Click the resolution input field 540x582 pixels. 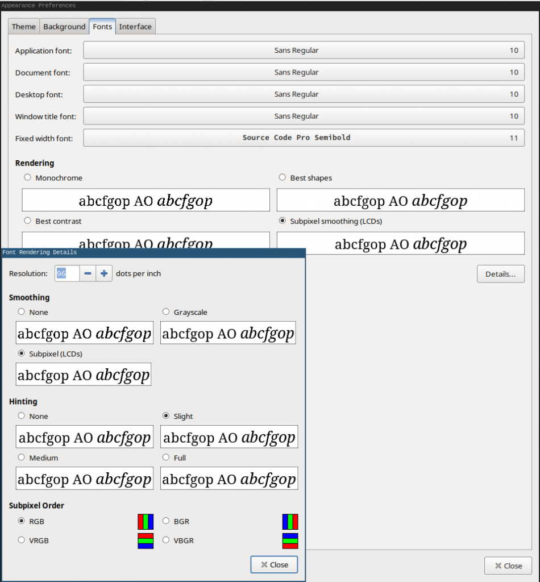67,273
